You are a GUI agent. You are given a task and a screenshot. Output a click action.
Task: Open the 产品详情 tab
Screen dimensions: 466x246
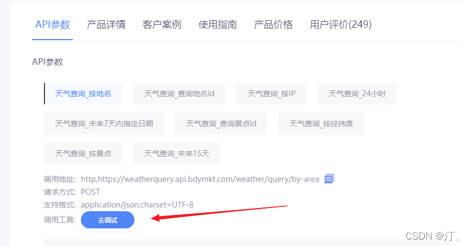point(106,25)
